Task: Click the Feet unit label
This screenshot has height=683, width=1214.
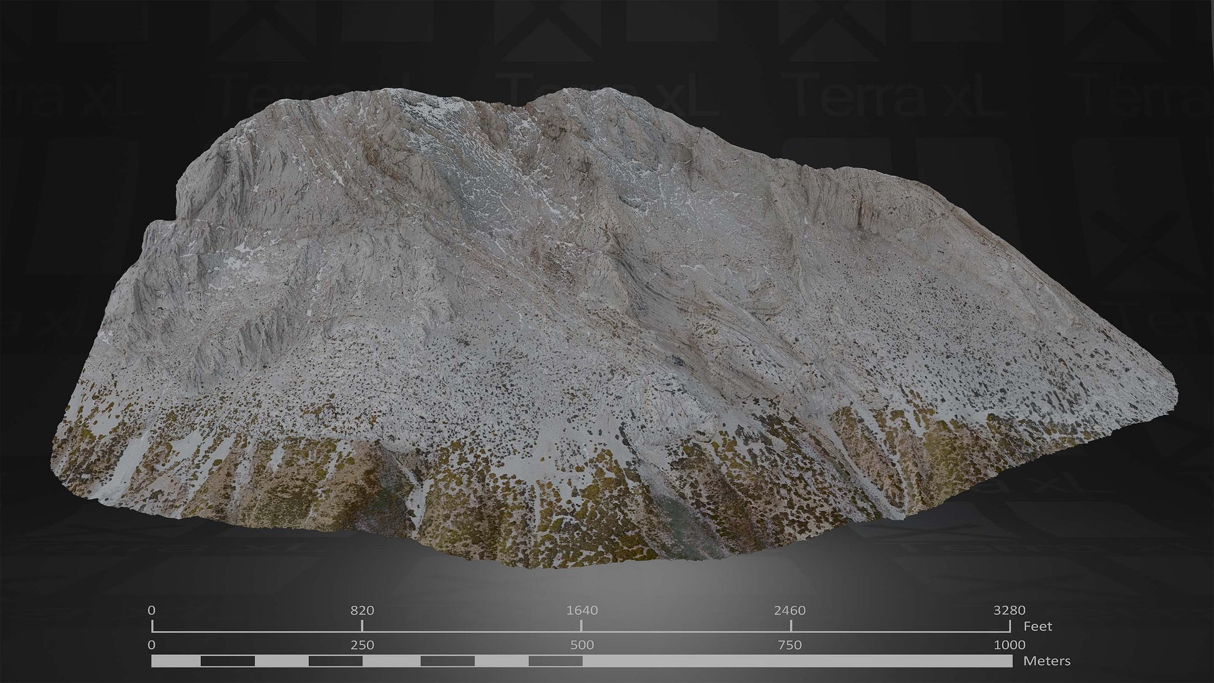Action: pos(1038,626)
